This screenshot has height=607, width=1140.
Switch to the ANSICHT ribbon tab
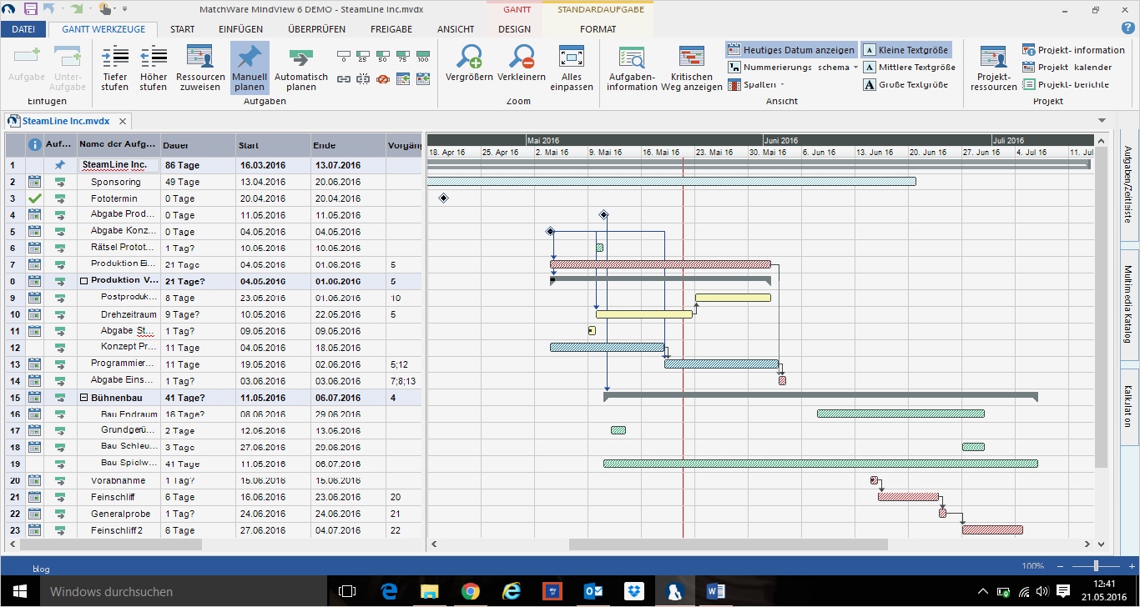click(x=456, y=28)
